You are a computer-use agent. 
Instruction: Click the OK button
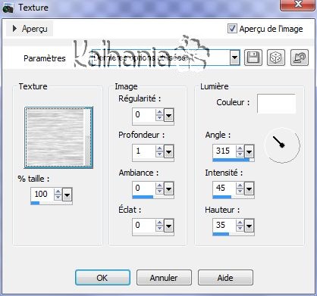tap(102, 278)
